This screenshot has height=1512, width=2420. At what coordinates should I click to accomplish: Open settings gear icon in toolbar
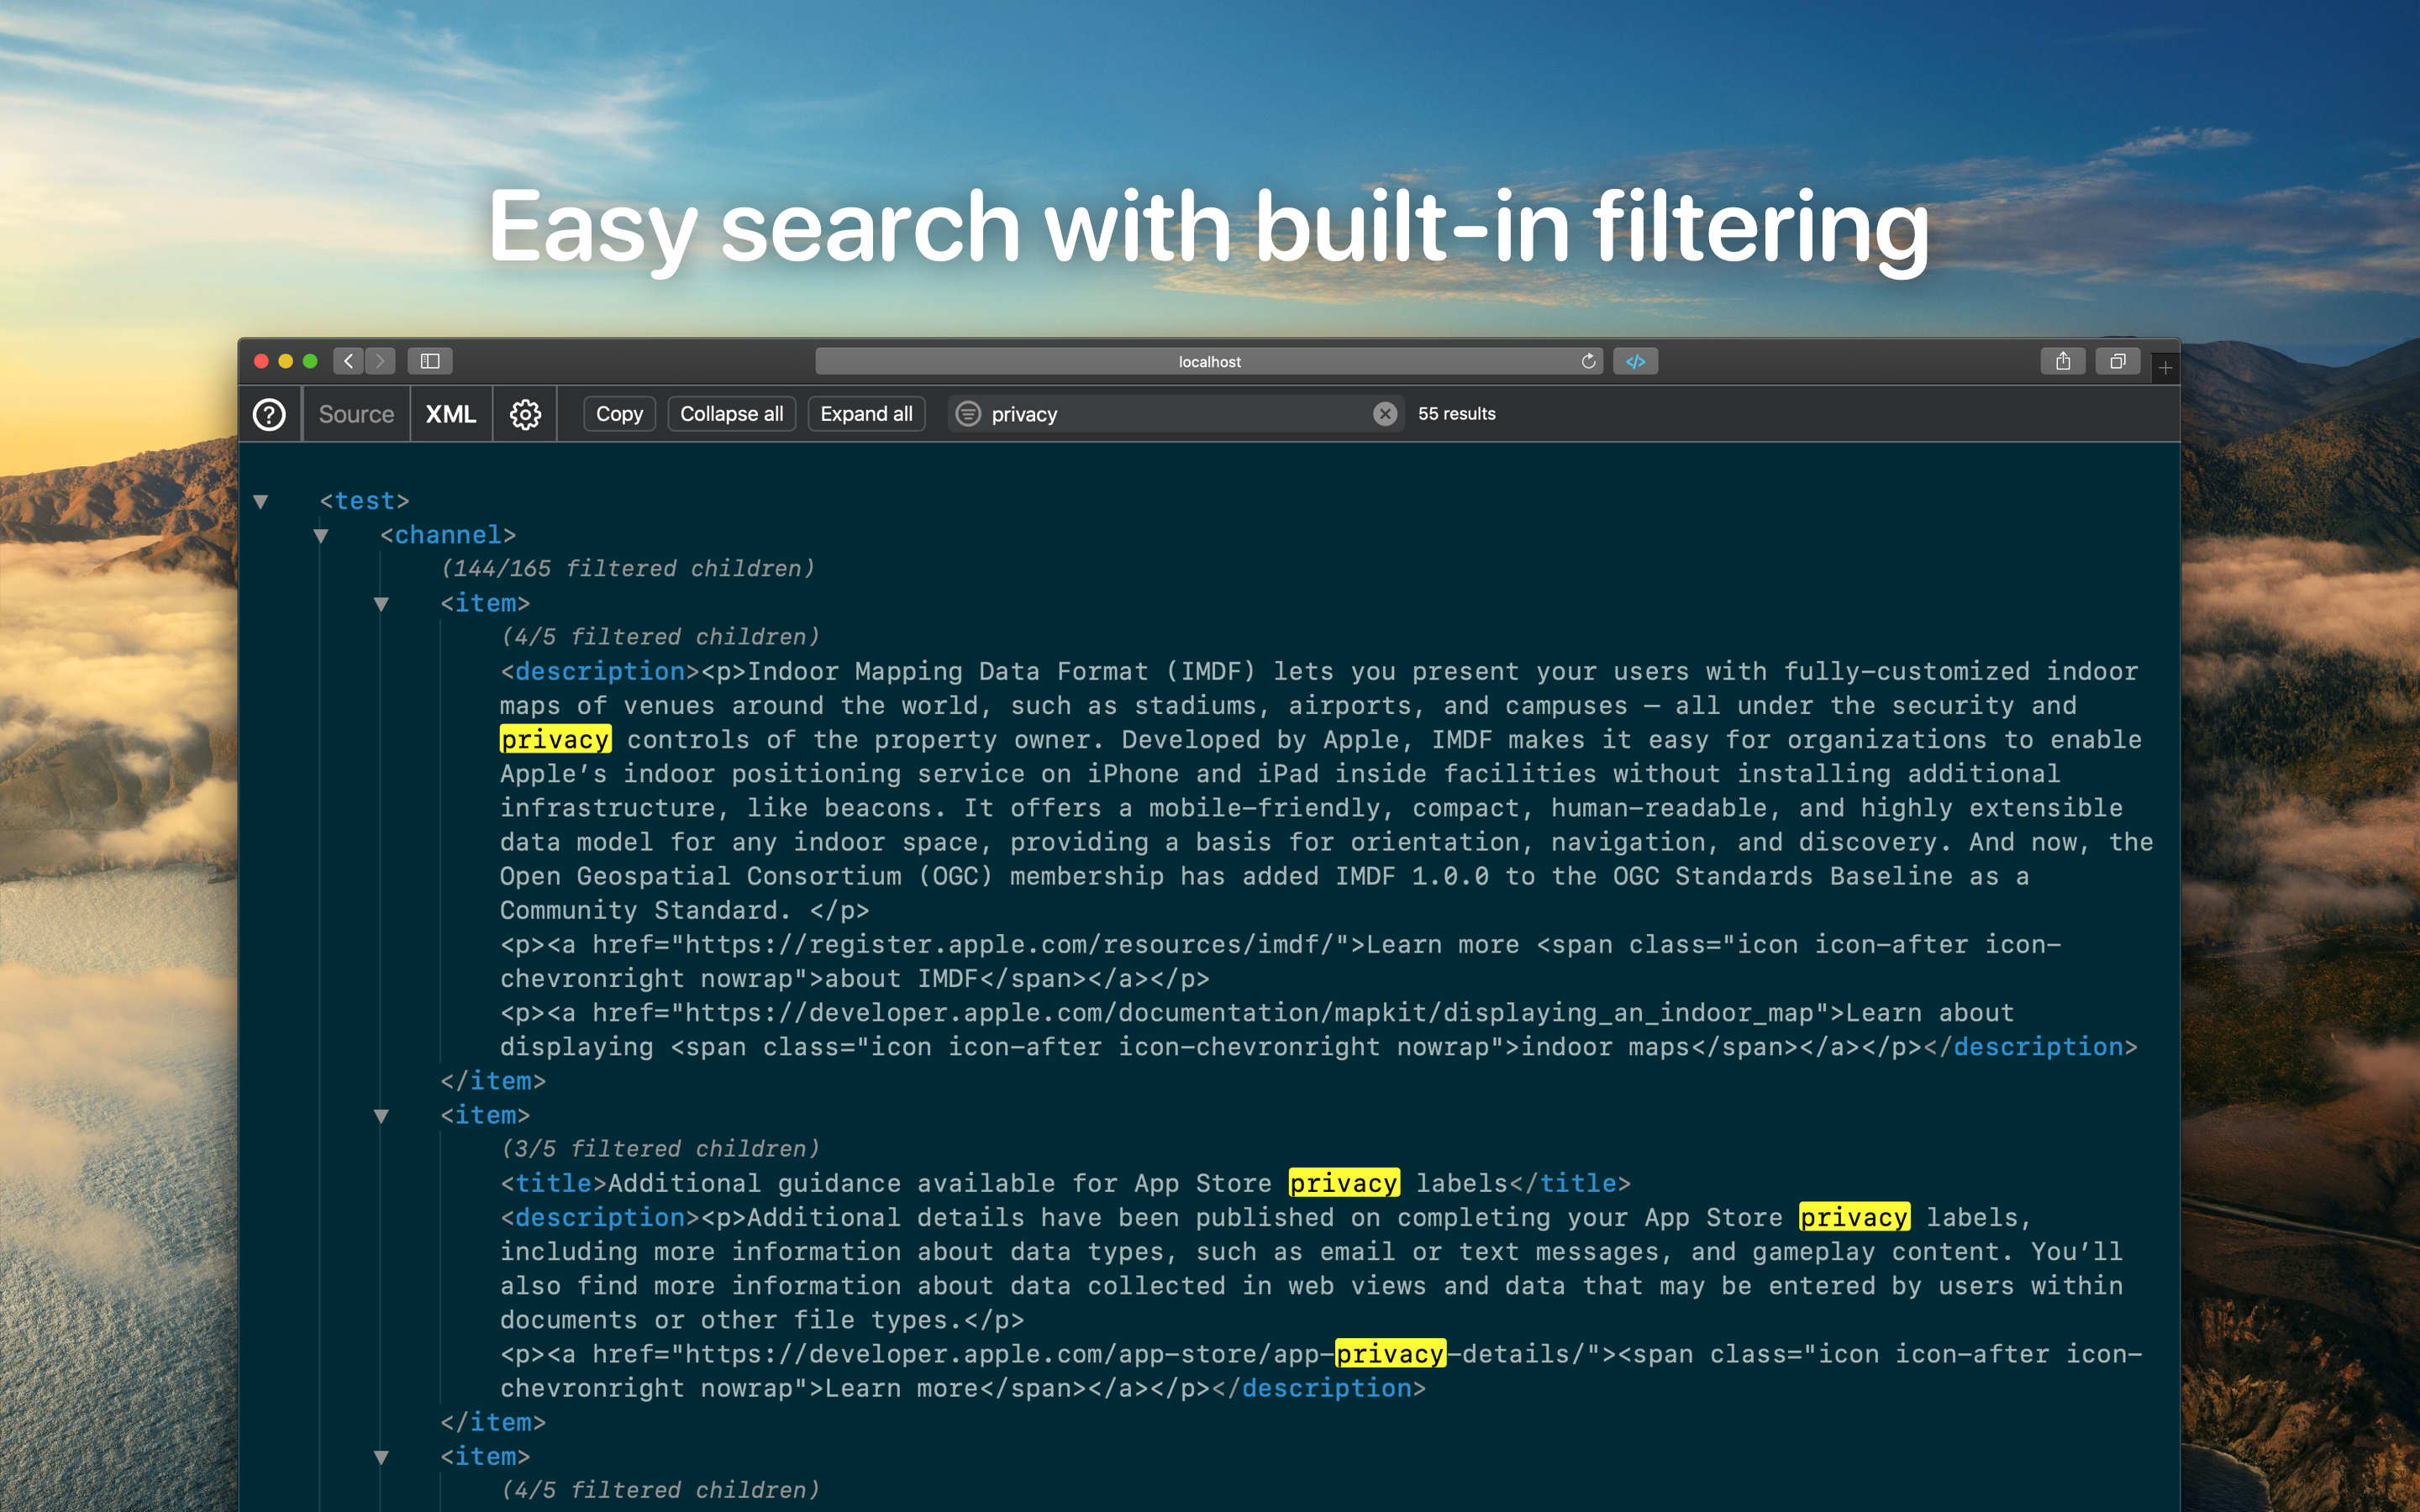(x=525, y=414)
